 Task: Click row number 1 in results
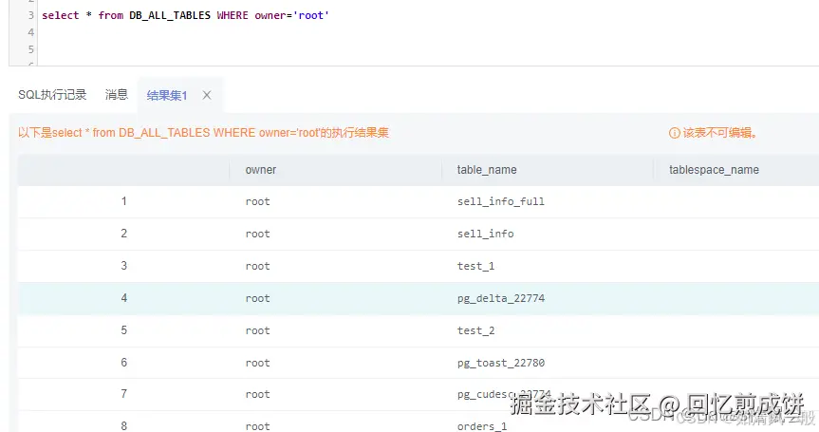click(123, 201)
